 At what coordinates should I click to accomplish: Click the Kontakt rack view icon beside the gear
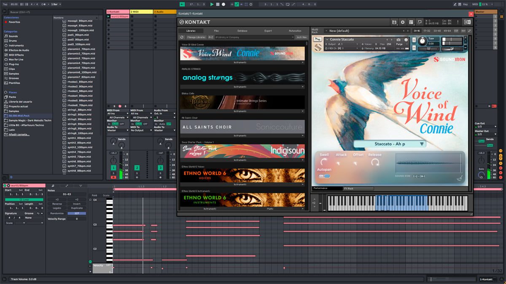pyautogui.click(x=411, y=22)
